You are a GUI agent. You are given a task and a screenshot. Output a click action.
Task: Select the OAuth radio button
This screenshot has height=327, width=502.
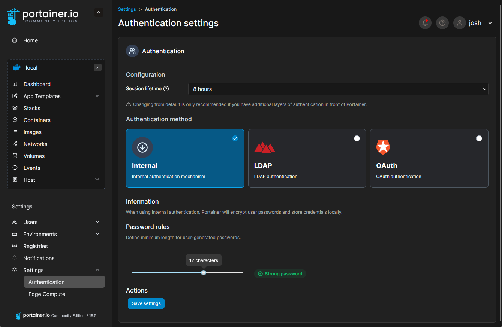point(479,138)
